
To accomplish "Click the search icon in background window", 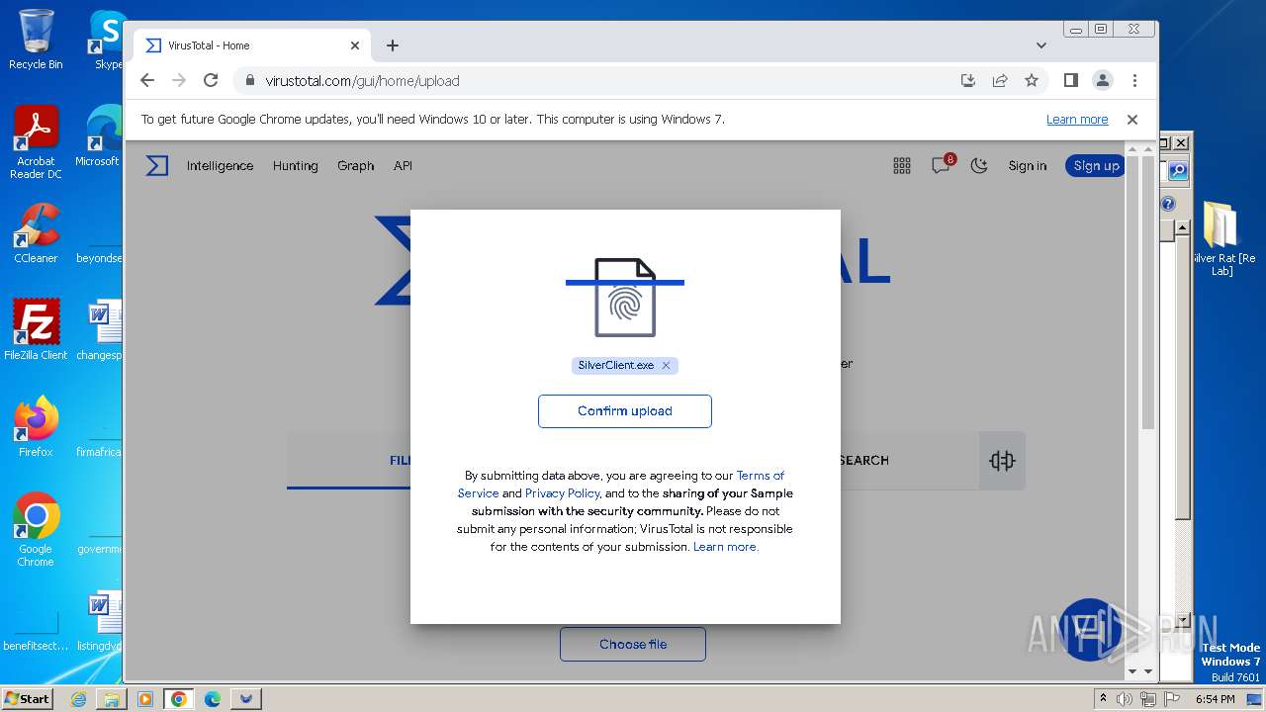I will 1178,171.
